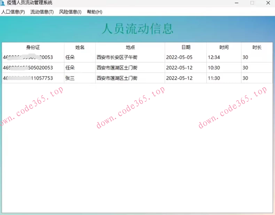Viewport: 275px width, 215px height.
Task: Open the 人口信息(P) menu
Action: tap(13, 12)
